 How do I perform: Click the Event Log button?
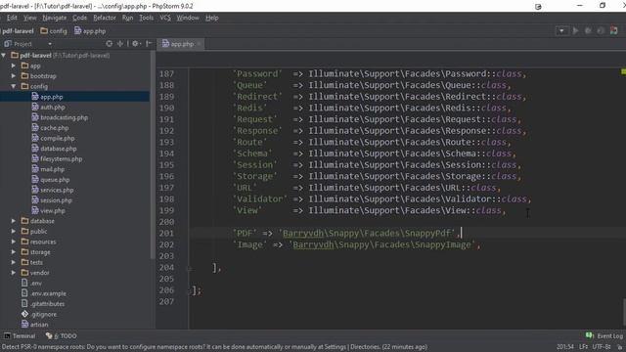[x=604, y=336]
